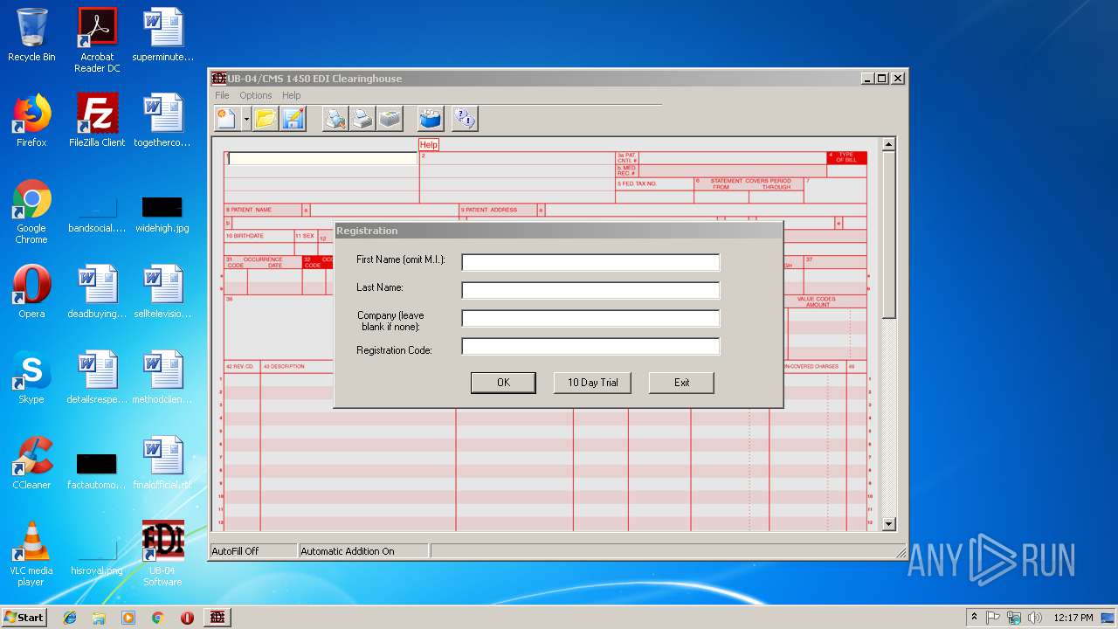Viewport: 1118px width, 629px height.
Task: Select factautomo desktop file
Action: click(97, 469)
